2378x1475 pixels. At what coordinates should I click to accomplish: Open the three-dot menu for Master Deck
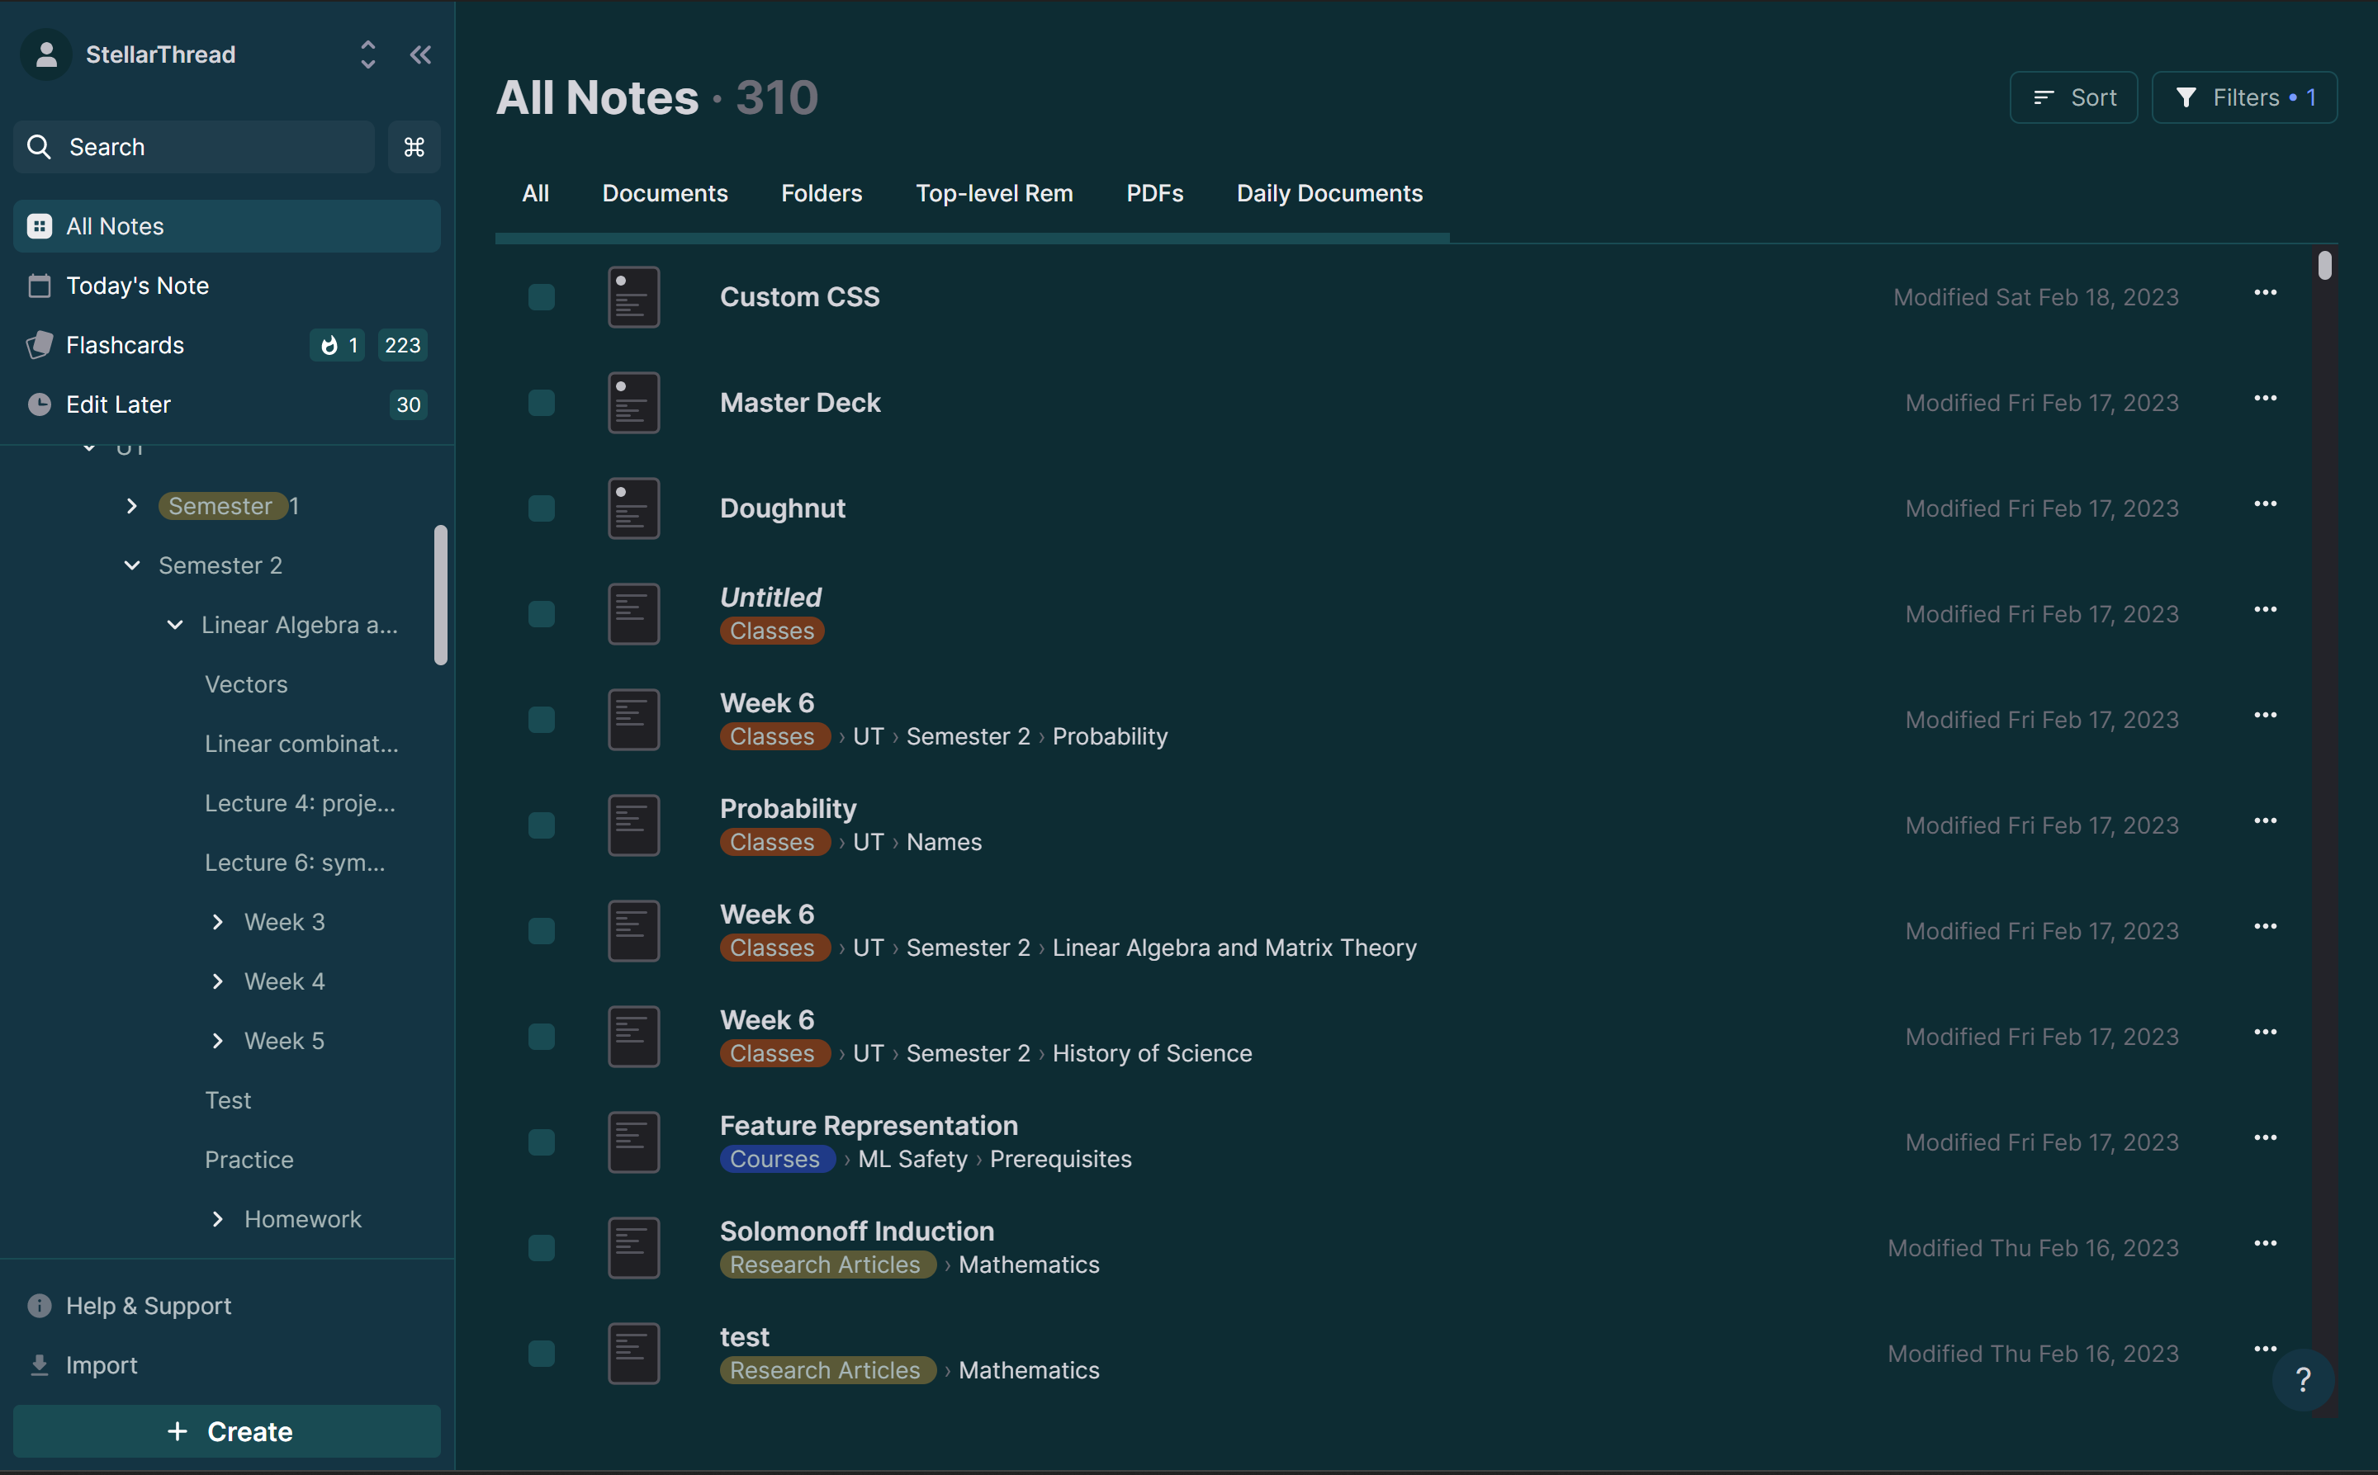click(2266, 398)
